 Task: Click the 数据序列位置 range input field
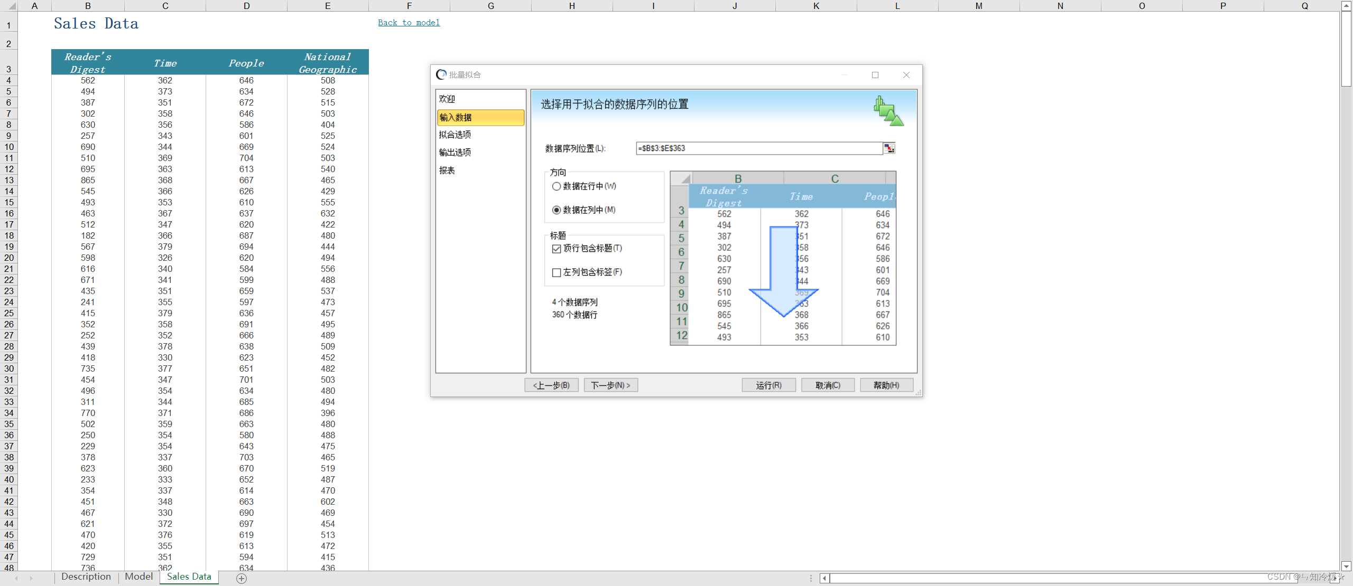(x=758, y=148)
